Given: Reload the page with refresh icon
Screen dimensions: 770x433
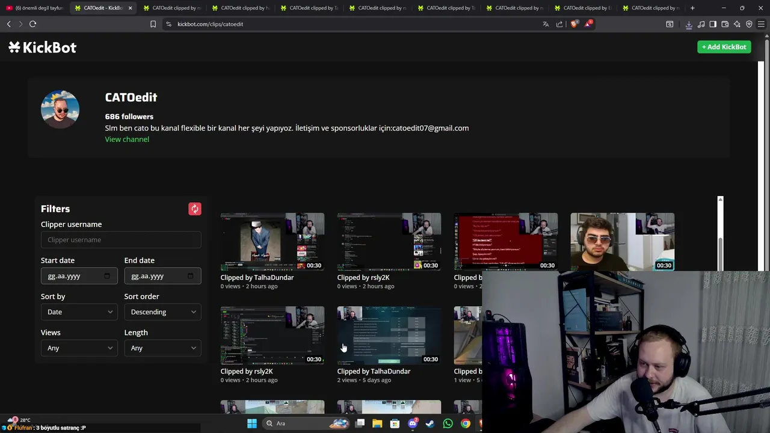Looking at the screenshot, I should click(32, 24).
